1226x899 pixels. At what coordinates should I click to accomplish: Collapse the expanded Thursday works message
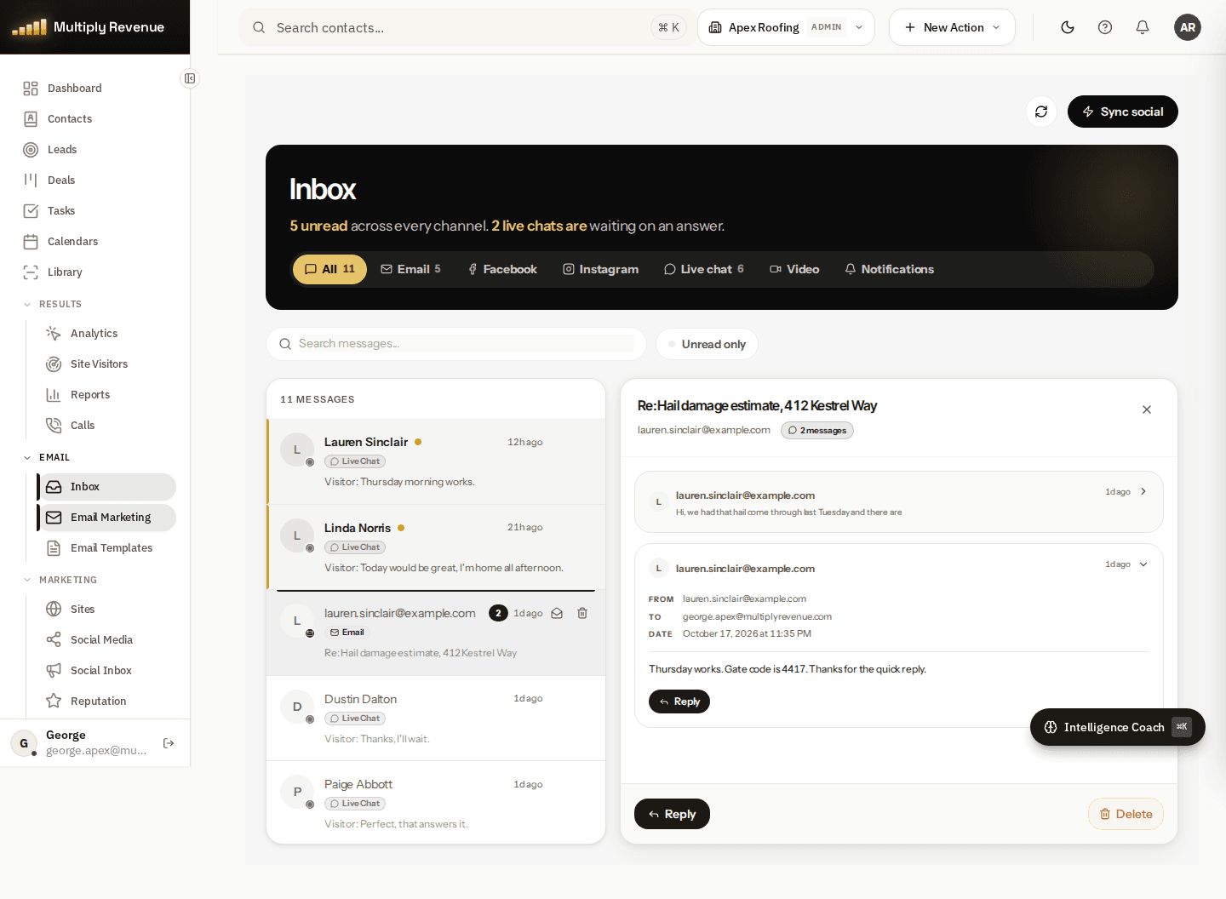[1143, 564]
